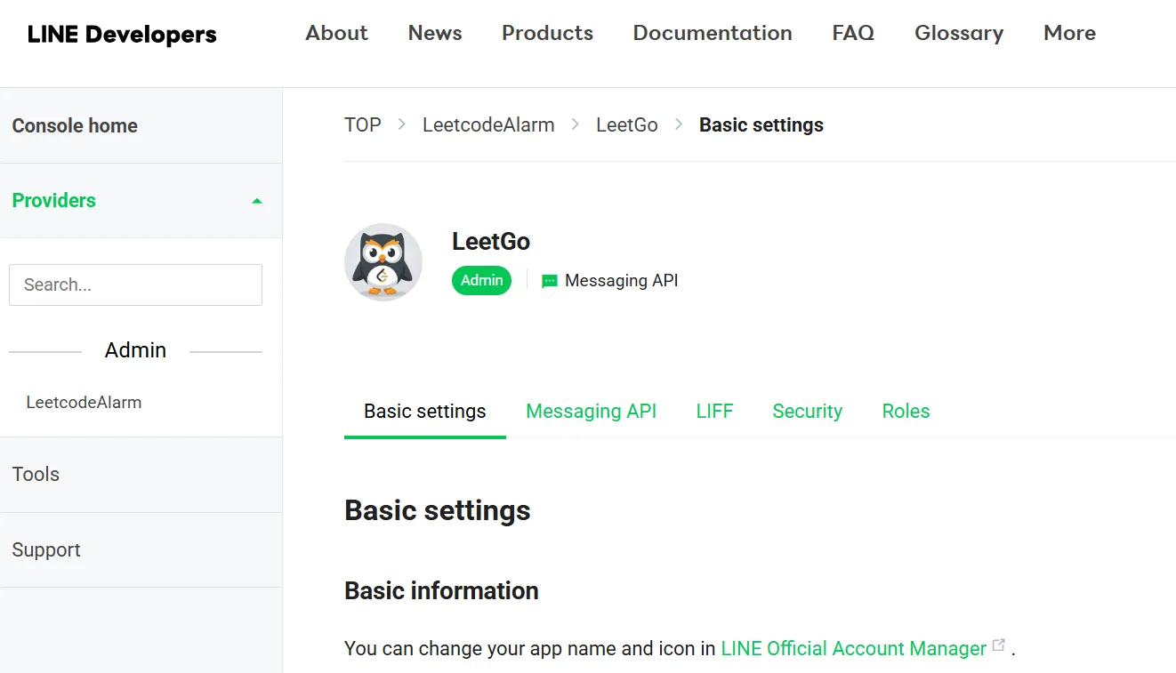1176x673 pixels.
Task: Go to the Roles tab
Action: point(906,411)
